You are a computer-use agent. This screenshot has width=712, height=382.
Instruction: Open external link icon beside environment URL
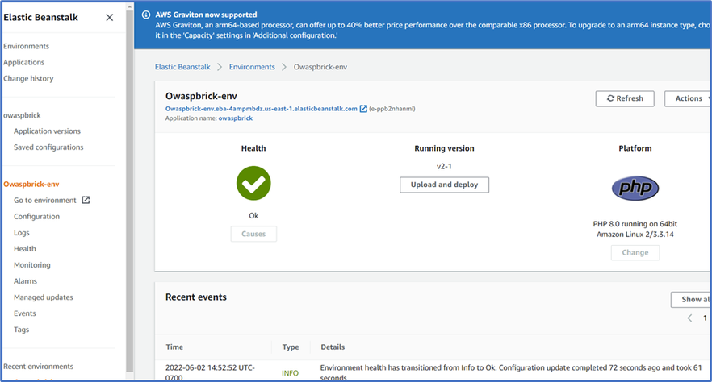363,109
